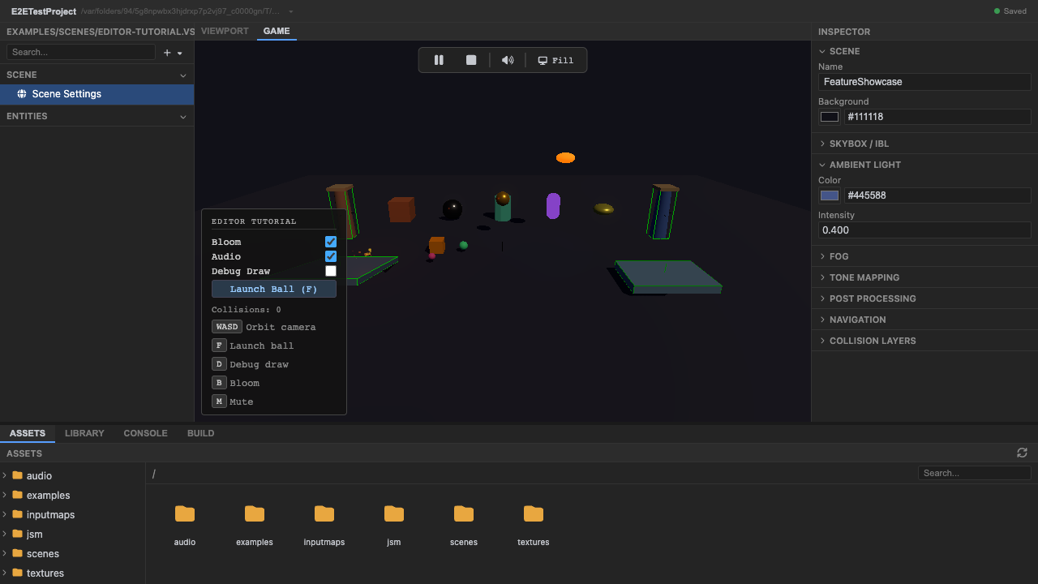The image size is (1038, 584).
Task: Click the plus add-entity button
Action: pos(167,53)
